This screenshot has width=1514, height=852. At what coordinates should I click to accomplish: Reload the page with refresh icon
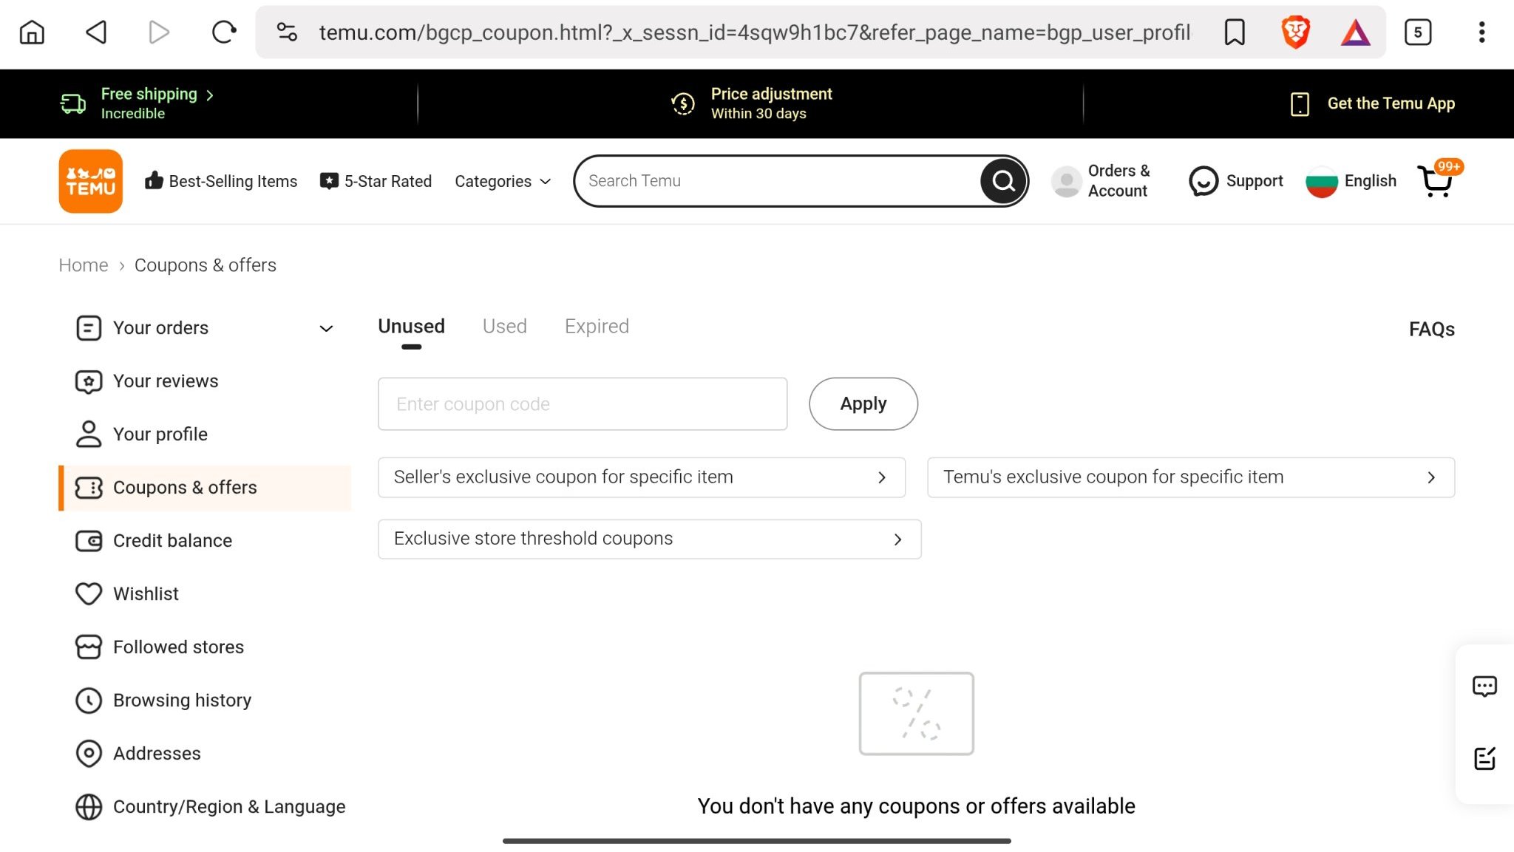pos(223,33)
